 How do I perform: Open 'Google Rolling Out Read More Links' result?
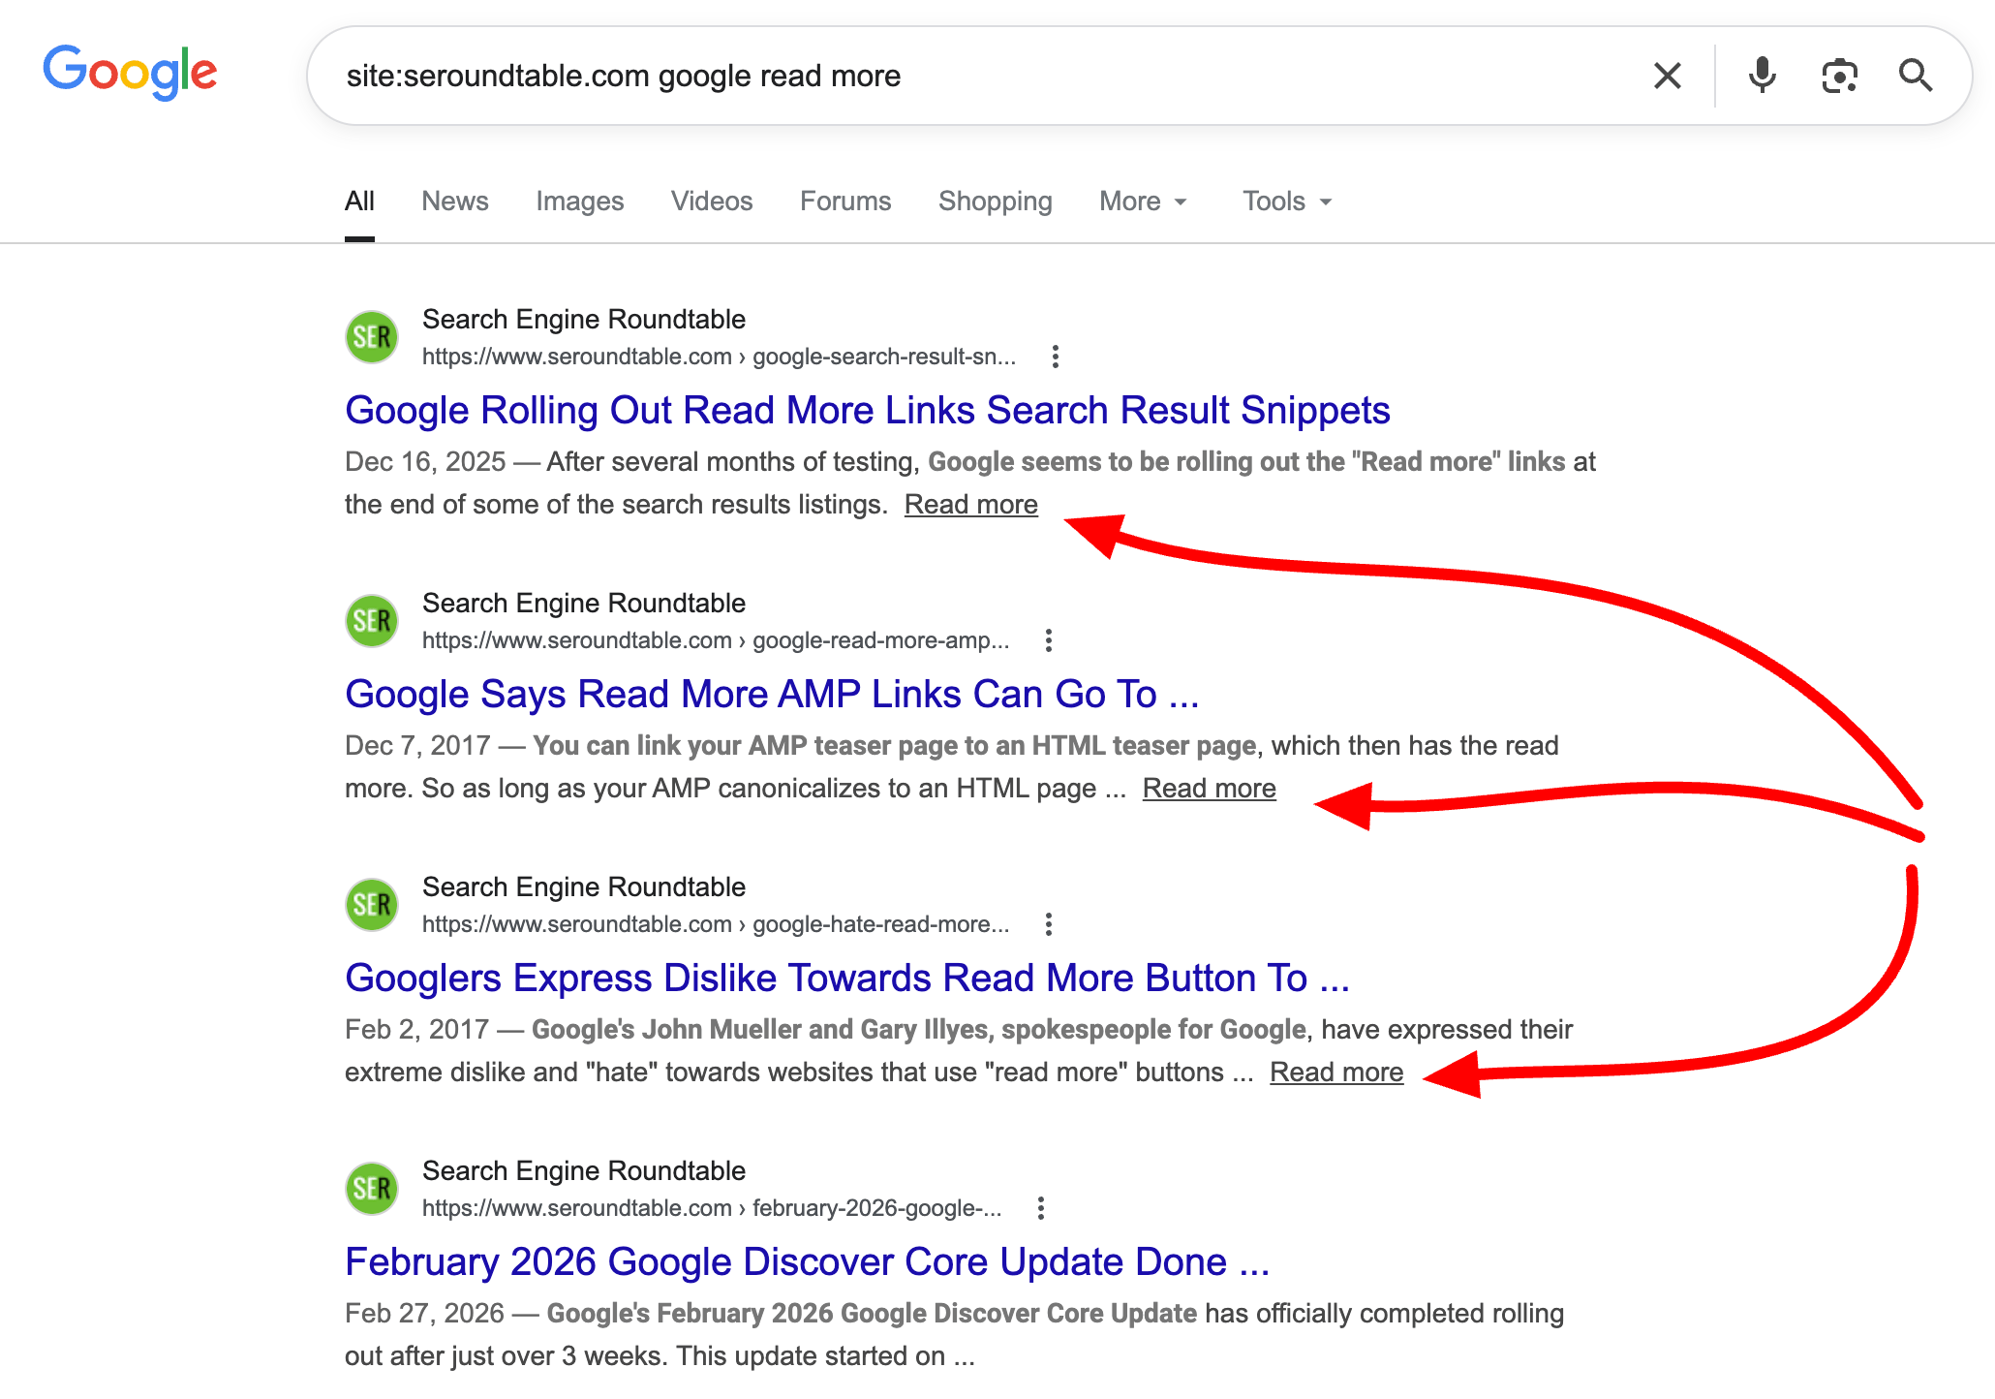pyautogui.click(x=867, y=411)
